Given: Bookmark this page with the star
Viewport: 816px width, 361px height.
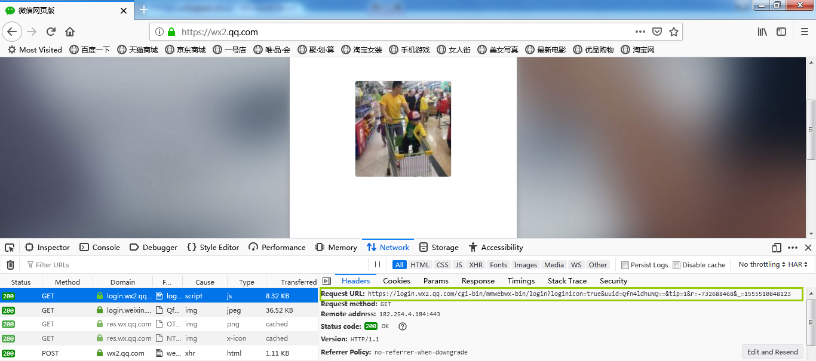Looking at the screenshot, I should click(674, 32).
